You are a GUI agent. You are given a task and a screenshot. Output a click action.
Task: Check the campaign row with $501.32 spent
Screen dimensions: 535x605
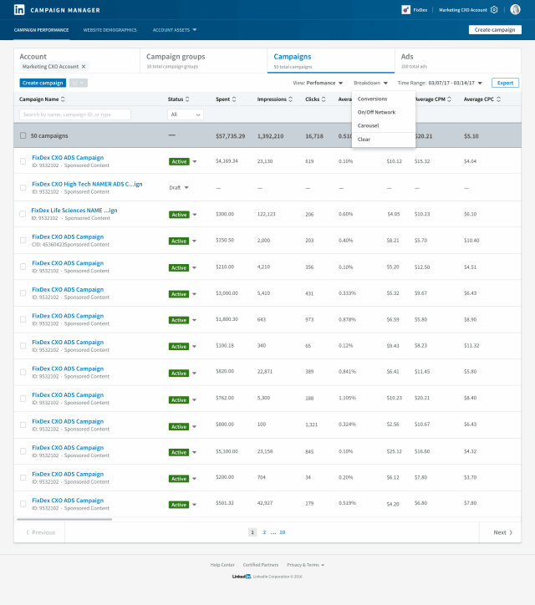23,504
